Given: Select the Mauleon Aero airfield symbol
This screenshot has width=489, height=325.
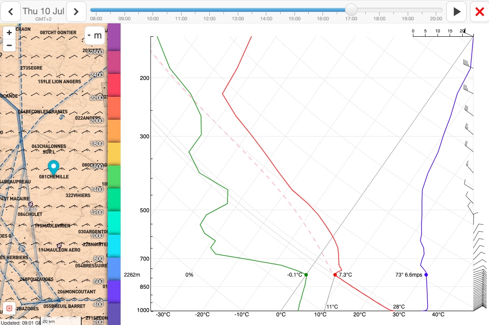Looking at the screenshot, I should click(x=59, y=245).
